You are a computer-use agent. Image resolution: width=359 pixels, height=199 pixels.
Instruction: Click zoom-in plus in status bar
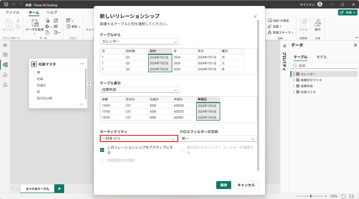(326, 196)
